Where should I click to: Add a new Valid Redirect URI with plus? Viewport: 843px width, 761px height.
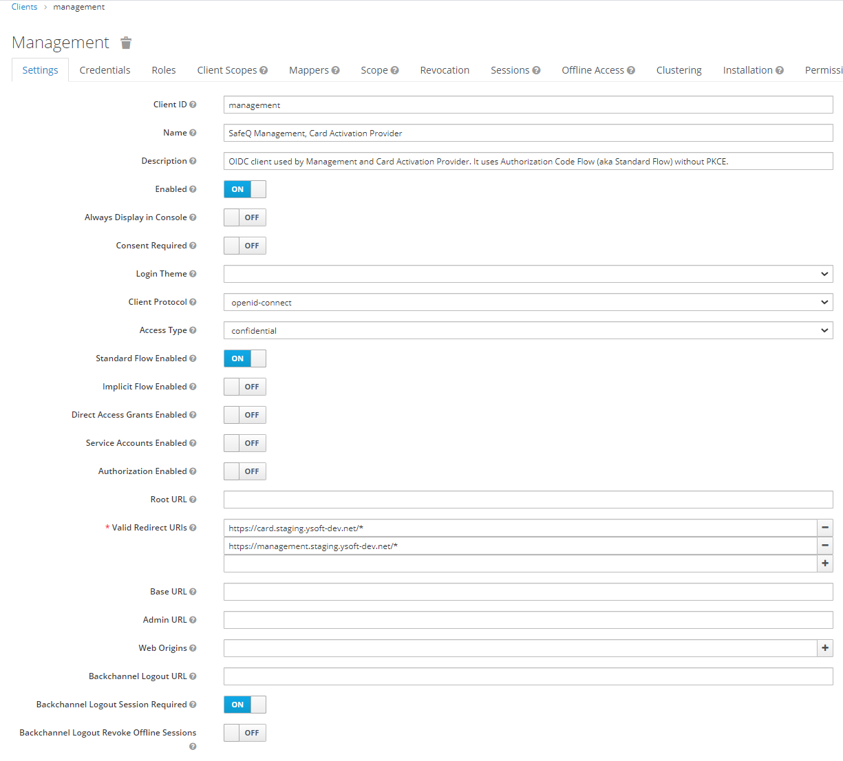pyautogui.click(x=824, y=564)
